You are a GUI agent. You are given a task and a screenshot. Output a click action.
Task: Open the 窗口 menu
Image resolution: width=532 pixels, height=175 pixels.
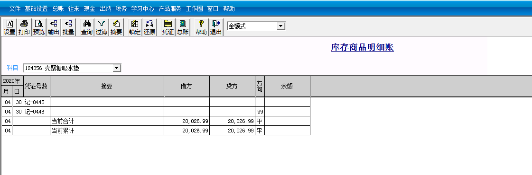[x=213, y=9]
